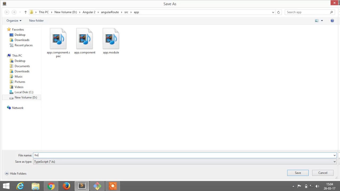Open Videos folder

[19, 87]
